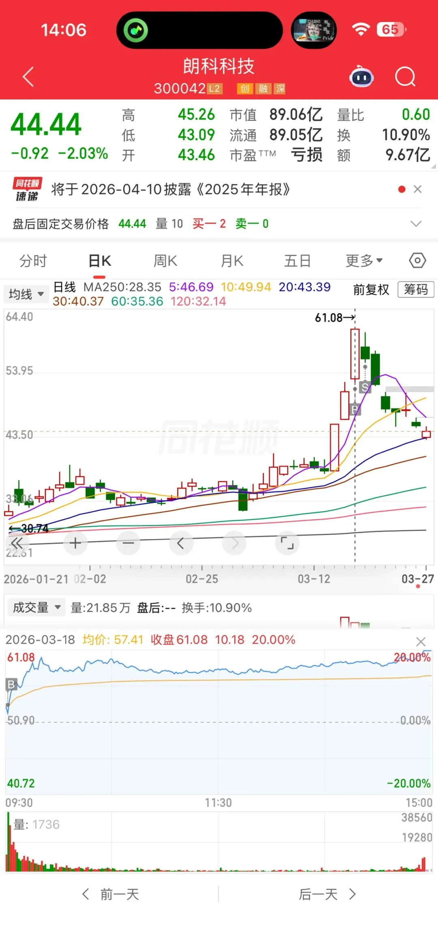Zoom out K-line with minus button
The height and width of the screenshot is (949, 438).
pyautogui.click(x=128, y=543)
